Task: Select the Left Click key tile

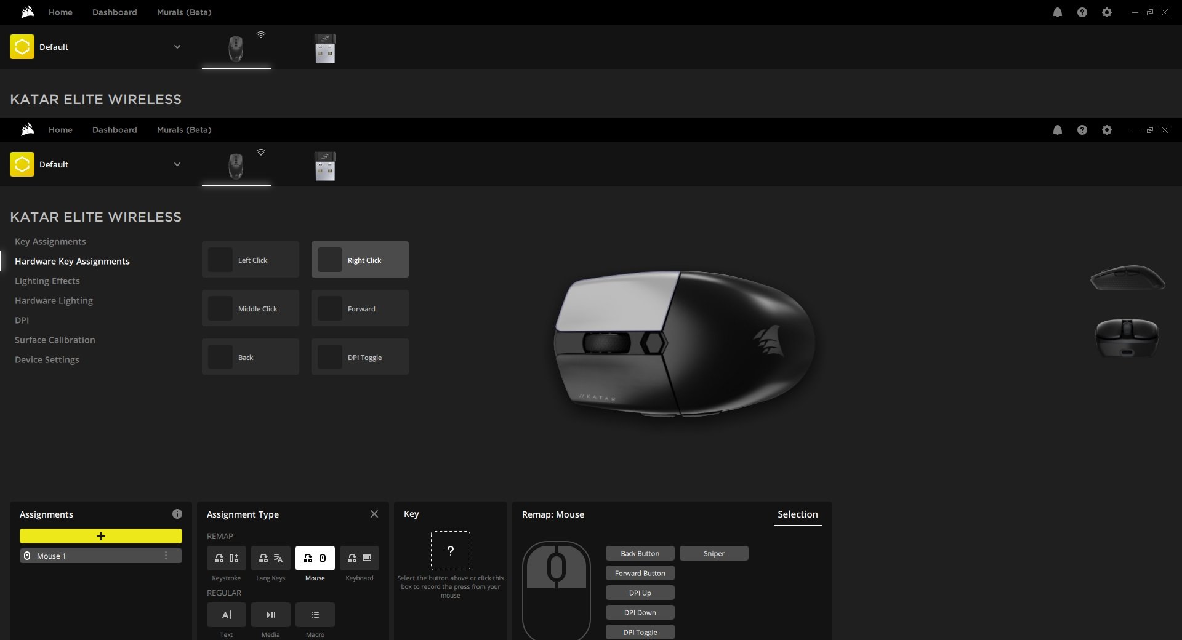Action: (x=251, y=260)
